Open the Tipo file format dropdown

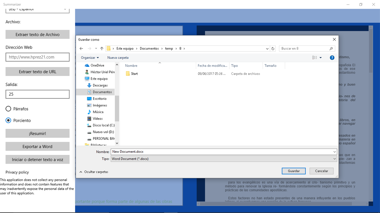(x=334, y=159)
